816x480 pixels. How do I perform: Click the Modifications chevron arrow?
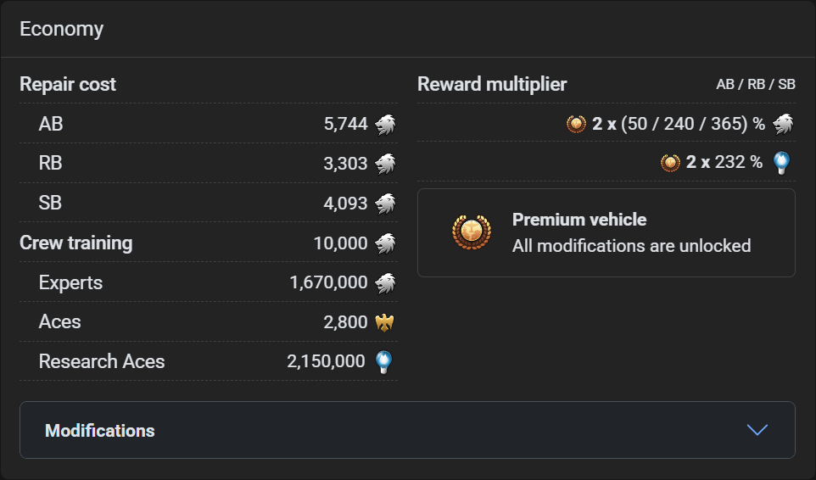(757, 430)
